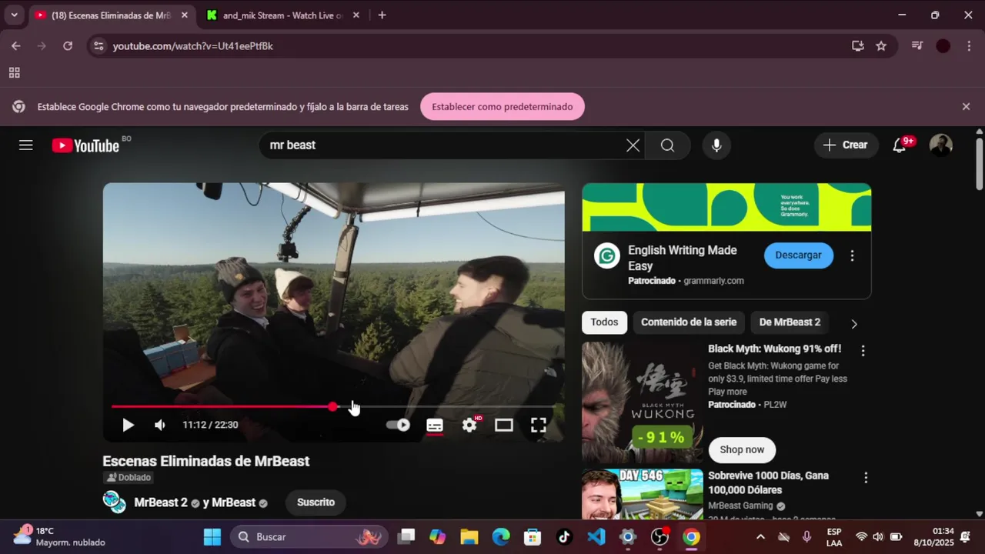Click the address bar URL
The image size is (985, 554).
[x=193, y=46]
